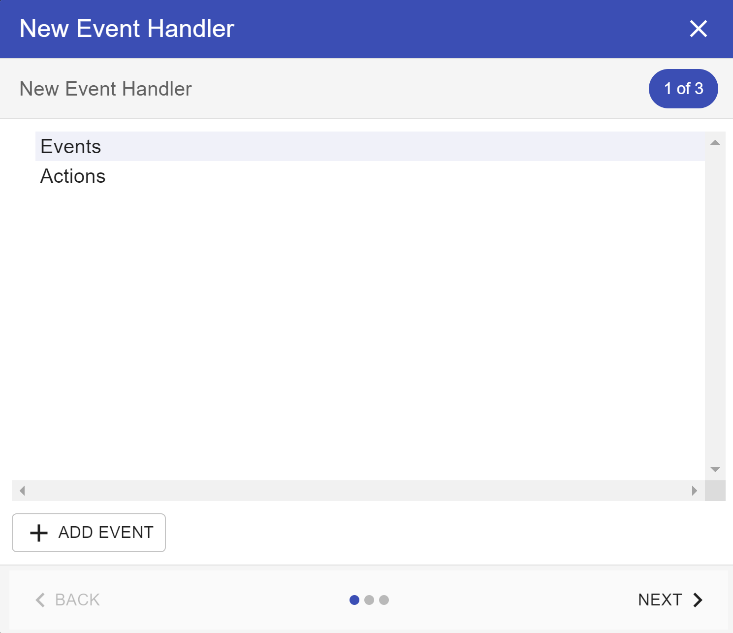Select the third step indicator dot

(x=384, y=600)
